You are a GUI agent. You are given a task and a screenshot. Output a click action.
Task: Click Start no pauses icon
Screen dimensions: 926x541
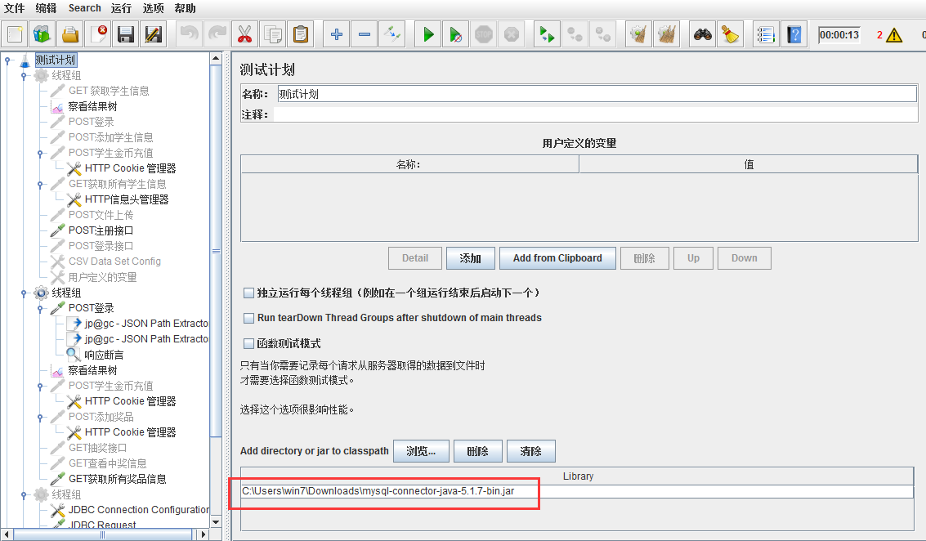tap(455, 34)
